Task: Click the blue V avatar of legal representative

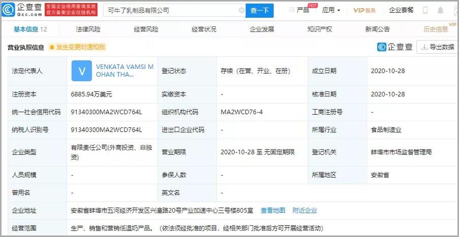Action: [x=81, y=71]
